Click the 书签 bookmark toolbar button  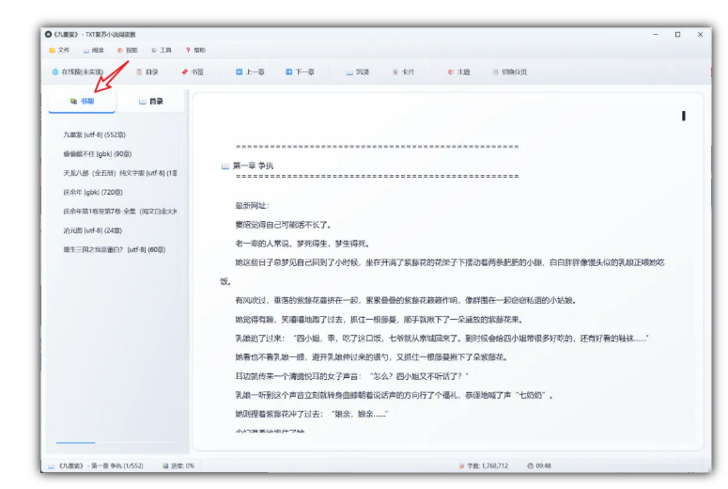click(193, 72)
